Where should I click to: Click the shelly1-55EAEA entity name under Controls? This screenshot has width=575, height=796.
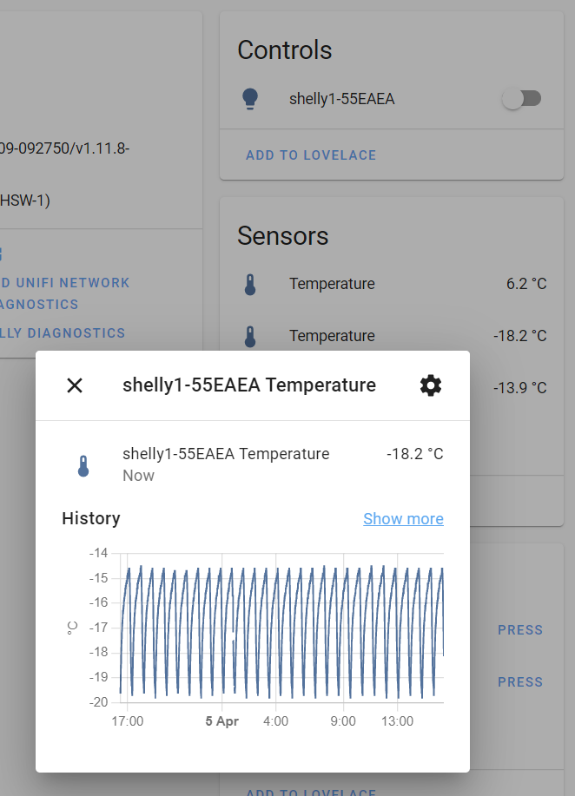(x=342, y=99)
